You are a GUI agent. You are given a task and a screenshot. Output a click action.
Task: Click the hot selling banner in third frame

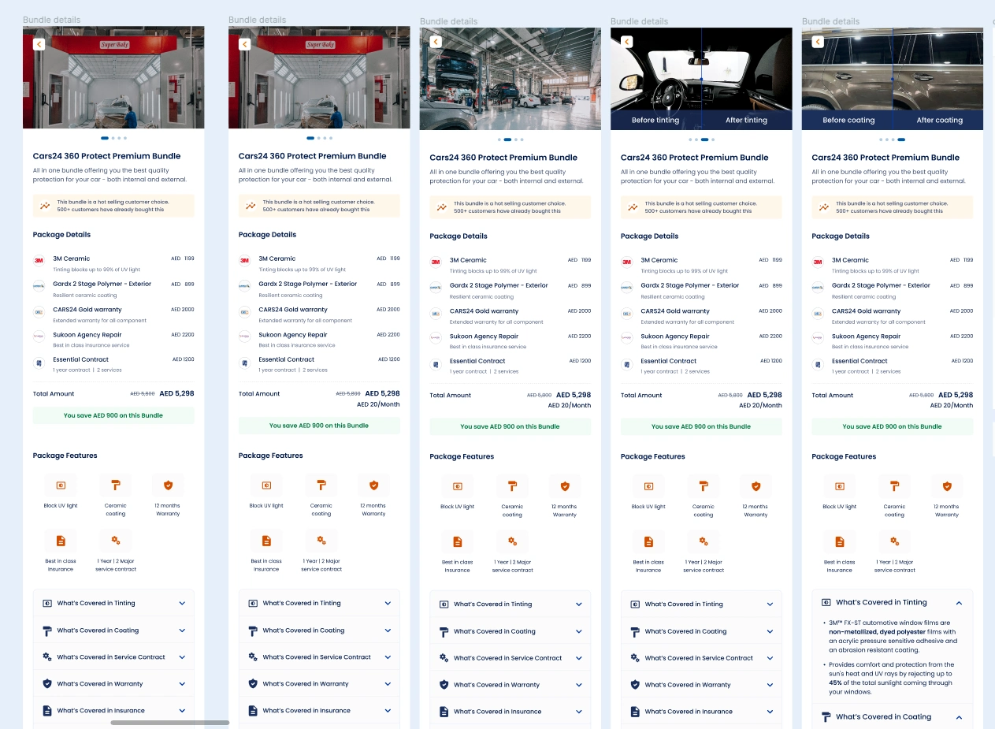click(x=510, y=207)
